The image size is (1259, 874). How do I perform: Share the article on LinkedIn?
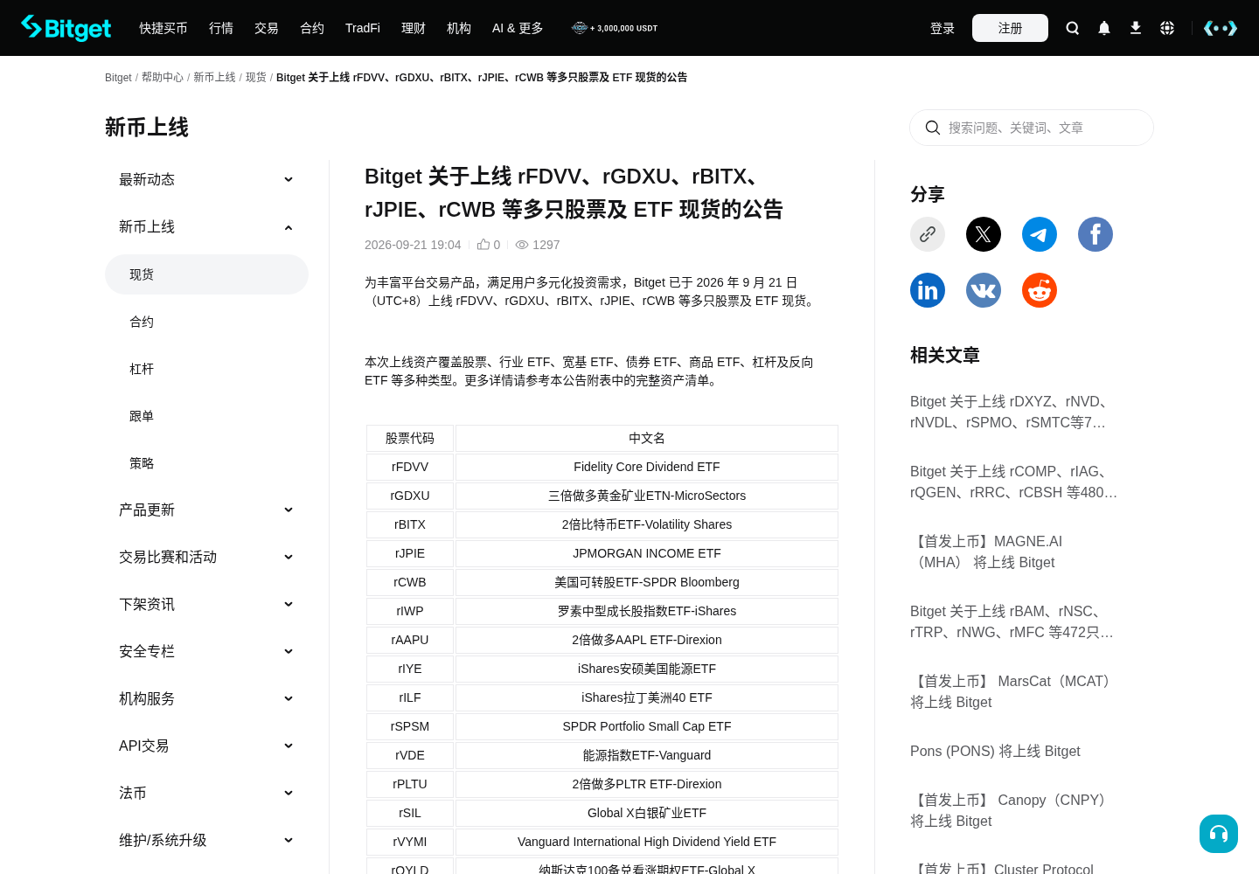pyautogui.click(x=928, y=290)
